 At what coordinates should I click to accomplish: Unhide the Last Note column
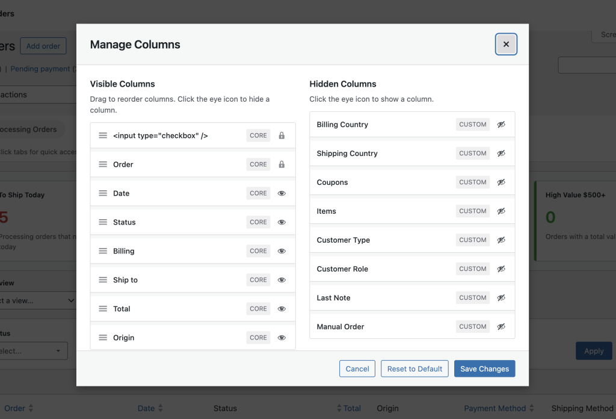pyautogui.click(x=501, y=298)
